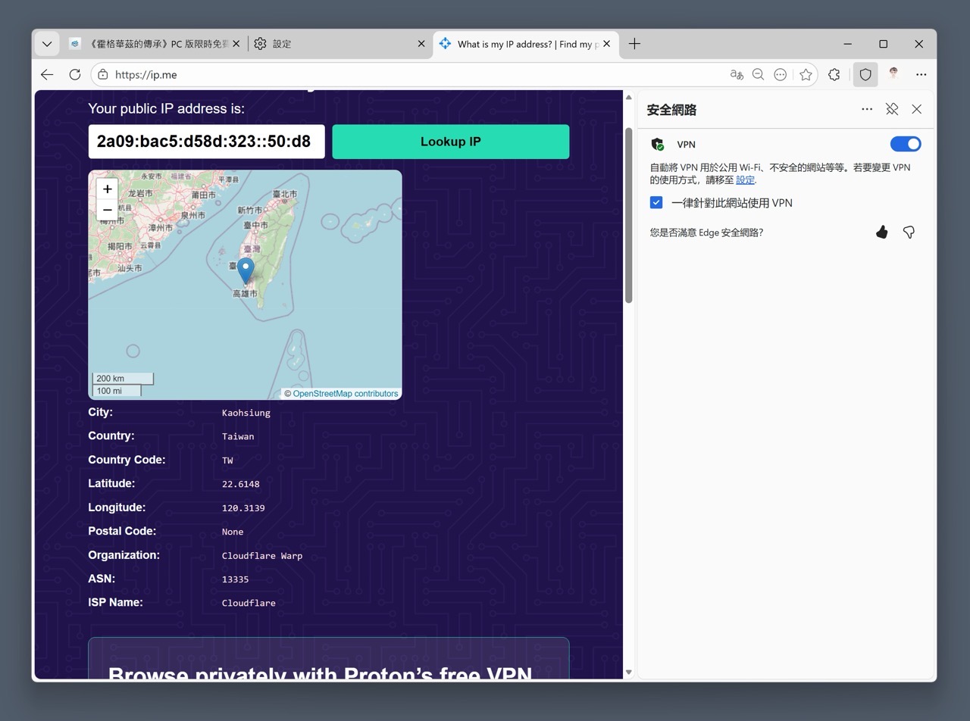Open Secure Network panel more options

[x=867, y=109]
